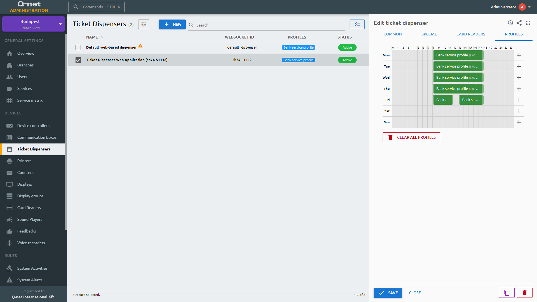Screen dimensions: 537x302
Task: Switch to the SPECIAL tab
Action: (429, 34)
